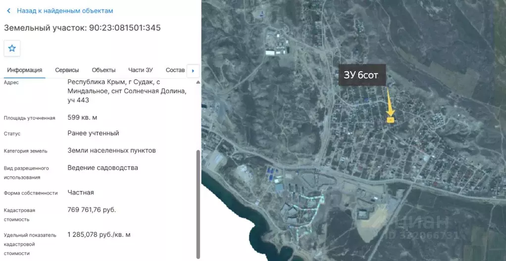
Task: Click the 'ЗУ 6сот' map label
Action: click(x=362, y=75)
